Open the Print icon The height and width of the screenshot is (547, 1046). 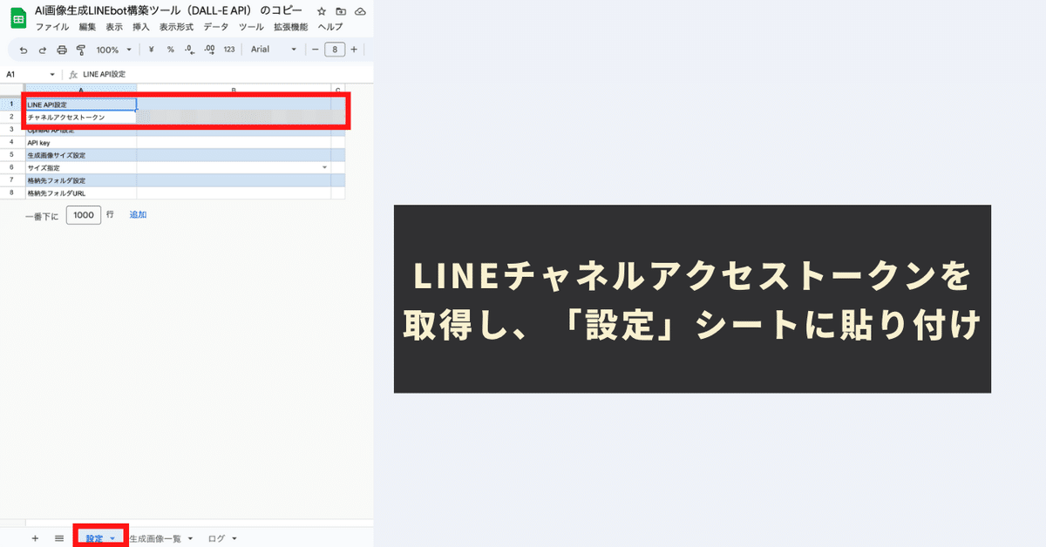coord(61,49)
